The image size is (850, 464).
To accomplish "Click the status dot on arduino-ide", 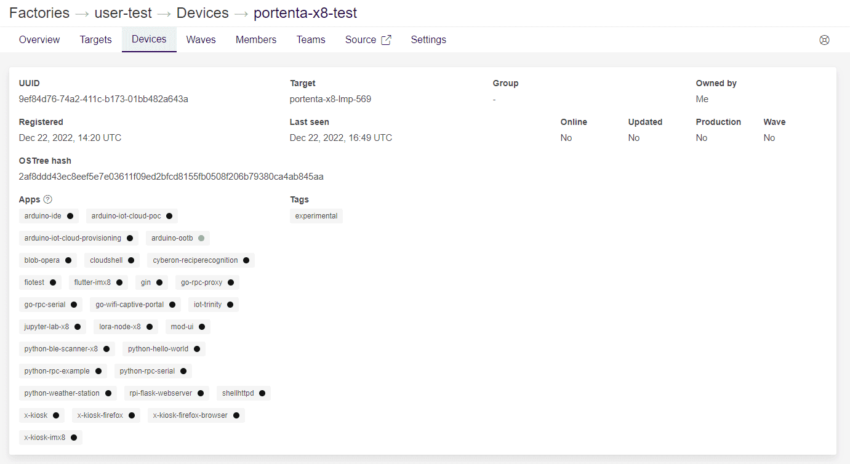I will pyautogui.click(x=70, y=216).
